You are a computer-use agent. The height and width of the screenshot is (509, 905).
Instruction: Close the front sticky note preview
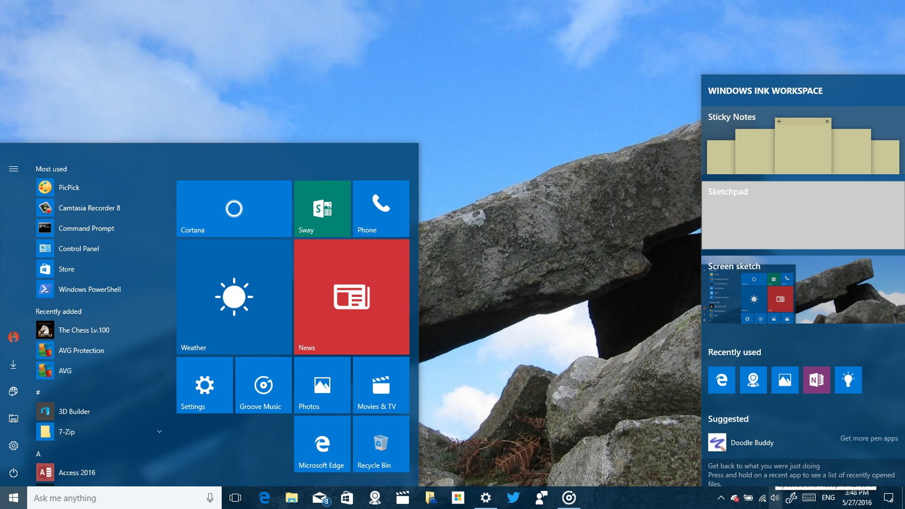tap(827, 121)
